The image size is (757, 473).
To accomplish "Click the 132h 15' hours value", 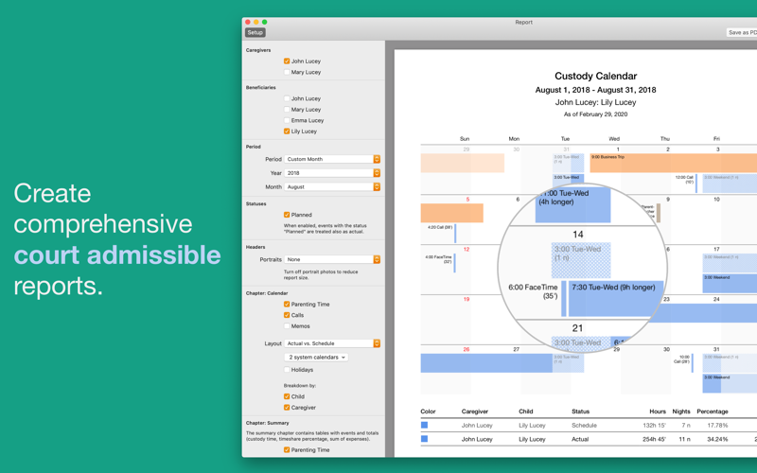I will [654, 425].
